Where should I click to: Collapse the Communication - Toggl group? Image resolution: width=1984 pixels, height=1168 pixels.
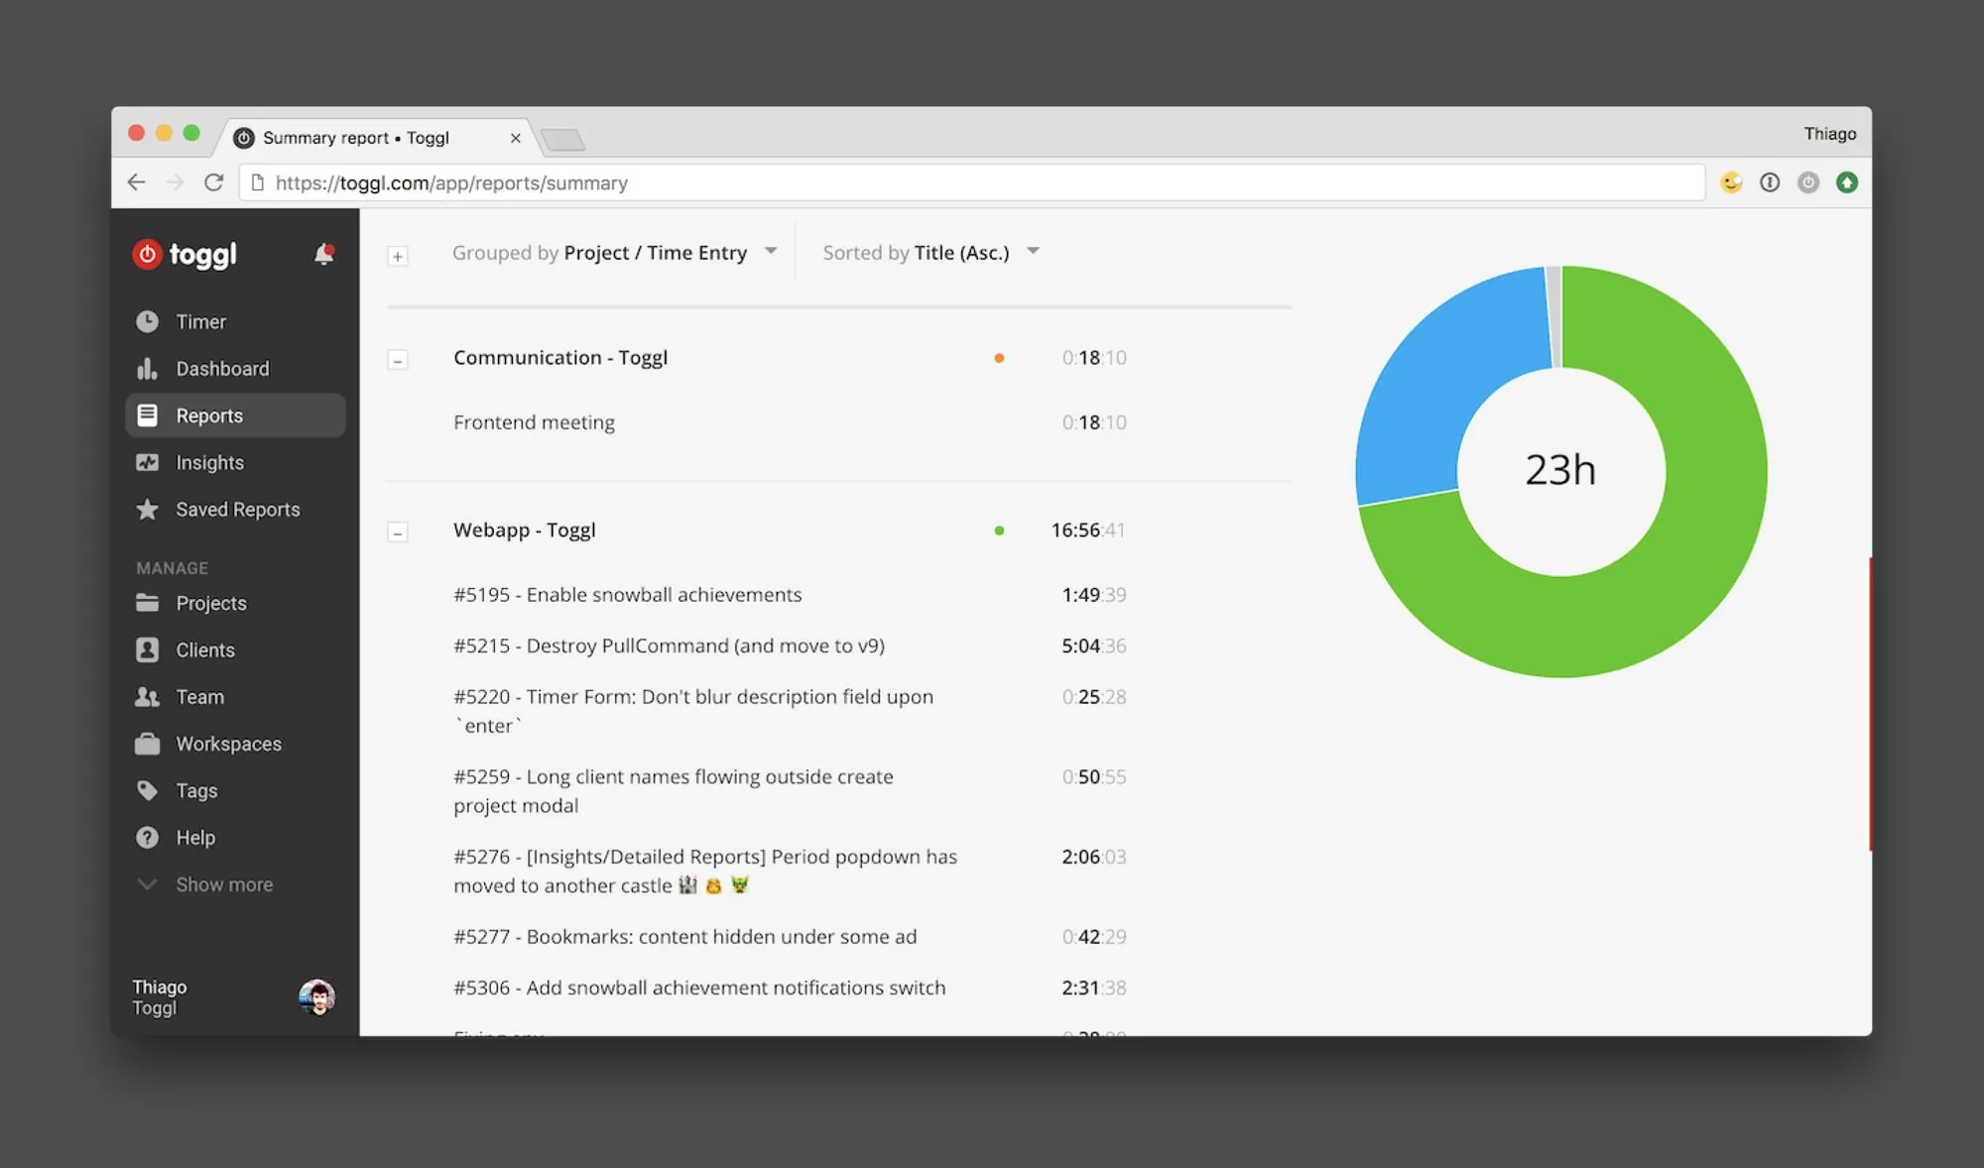pyautogui.click(x=398, y=360)
